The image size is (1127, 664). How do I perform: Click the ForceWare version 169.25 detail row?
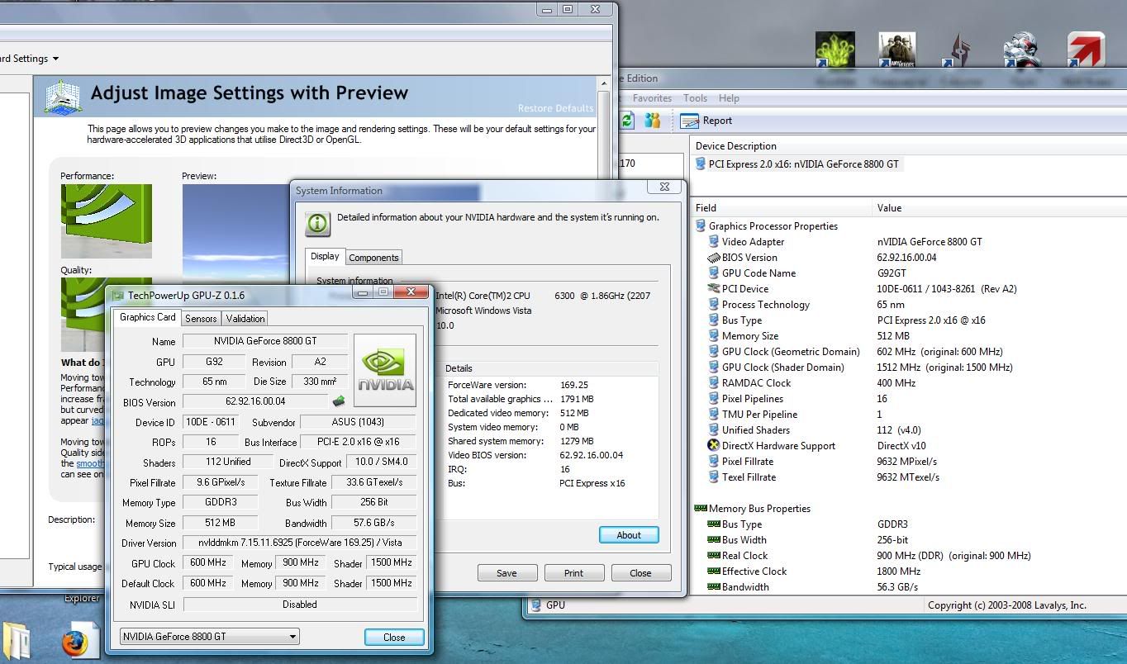point(552,385)
